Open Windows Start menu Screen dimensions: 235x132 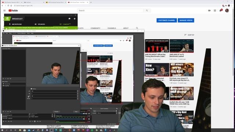[2, 130]
